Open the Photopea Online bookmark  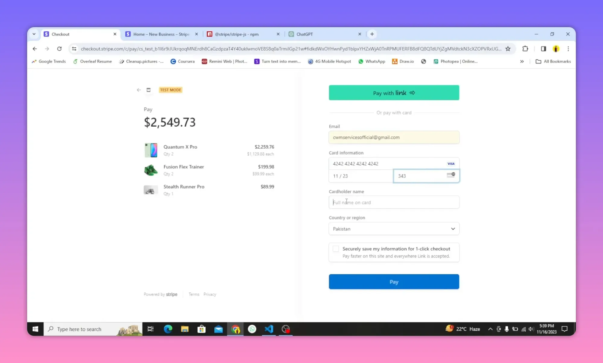(x=455, y=61)
